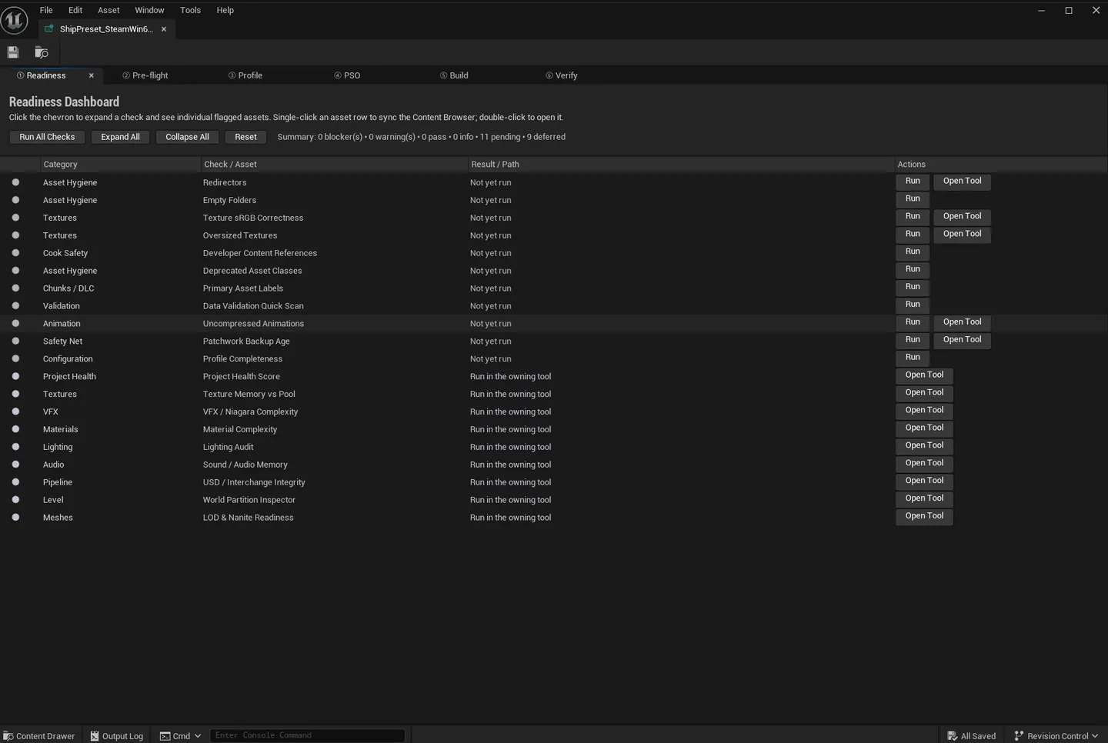Save the asset with the floppy disk icon

coord(13,52)
